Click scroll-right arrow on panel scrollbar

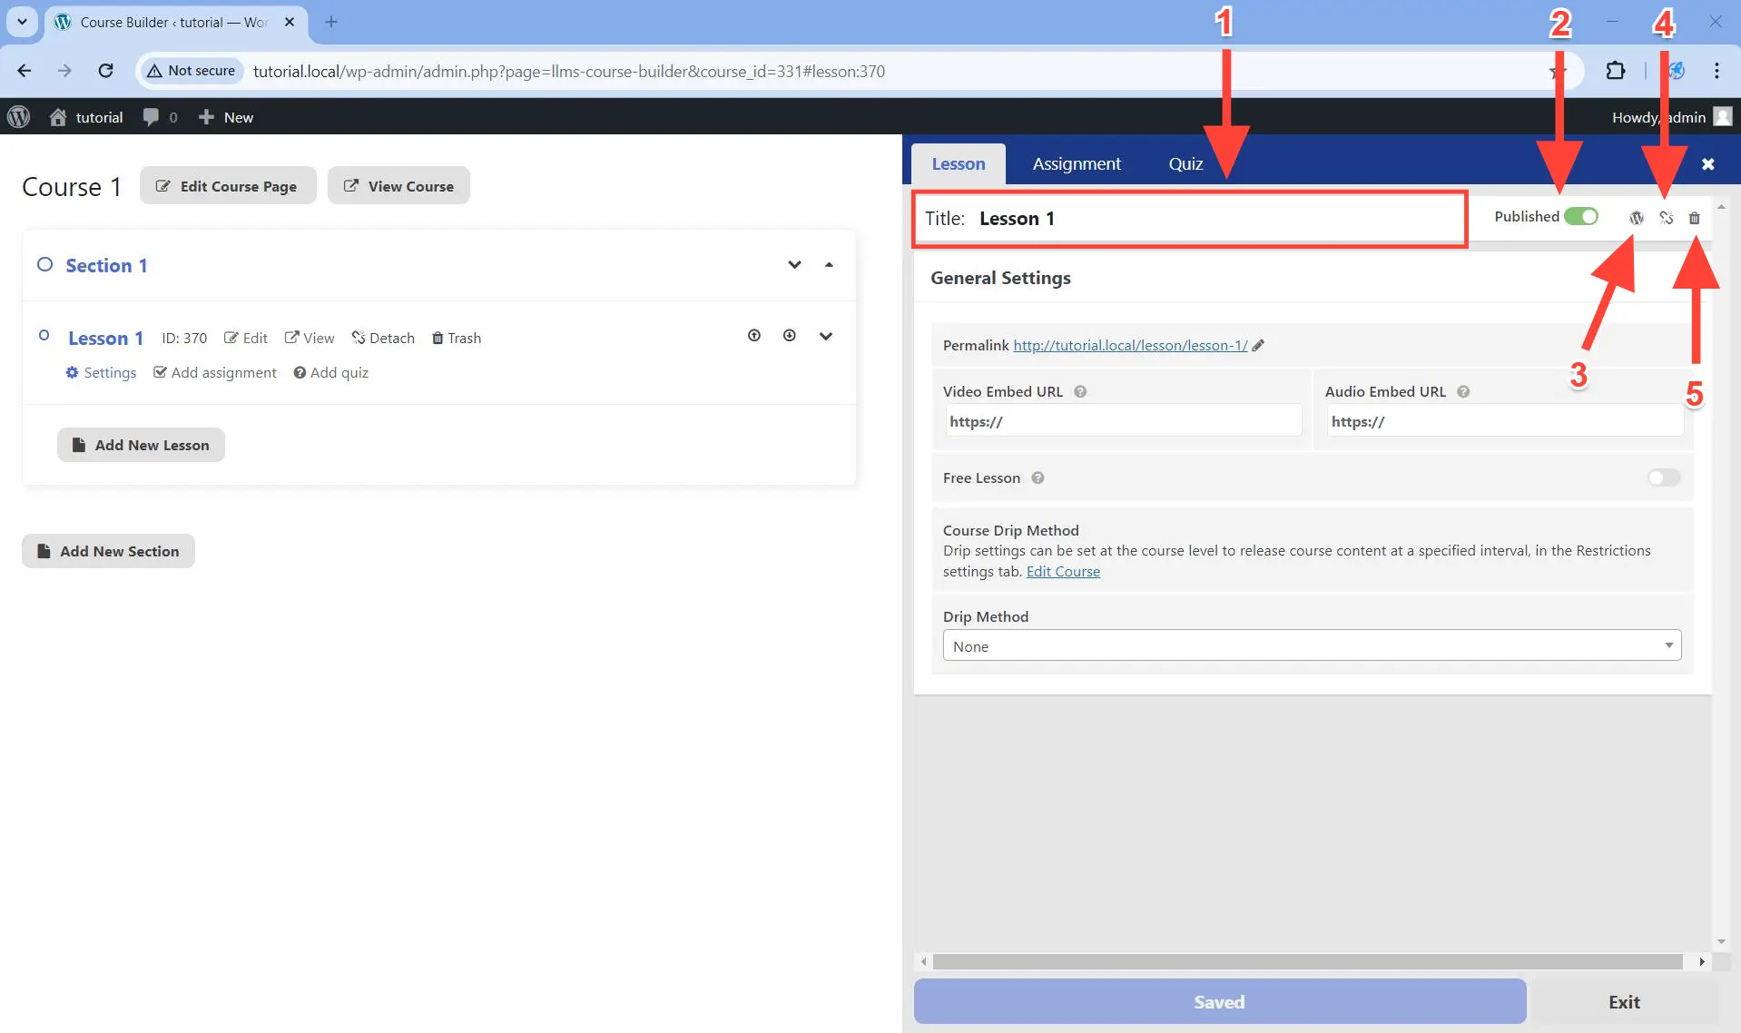(x=1701, y=961)
